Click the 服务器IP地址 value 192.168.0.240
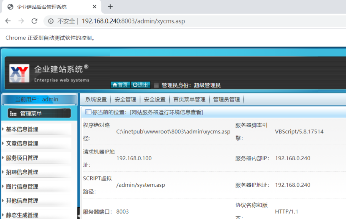 pos(293,185)
